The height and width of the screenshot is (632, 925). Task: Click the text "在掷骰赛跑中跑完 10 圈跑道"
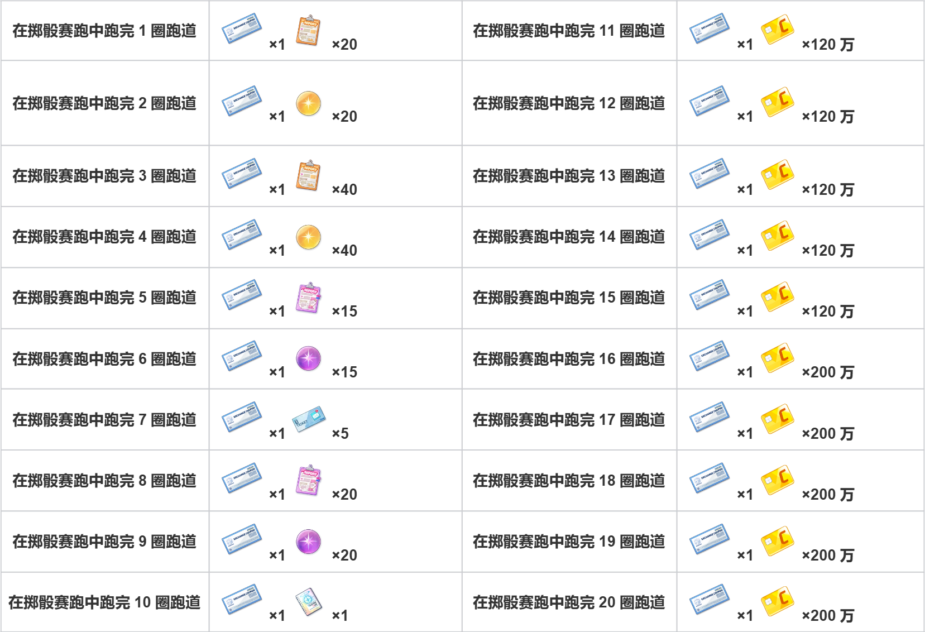point(104,602)
